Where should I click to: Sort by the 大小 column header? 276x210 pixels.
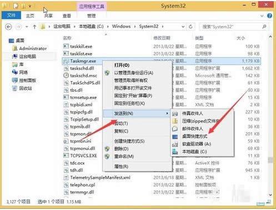click(x=240, y=38)
